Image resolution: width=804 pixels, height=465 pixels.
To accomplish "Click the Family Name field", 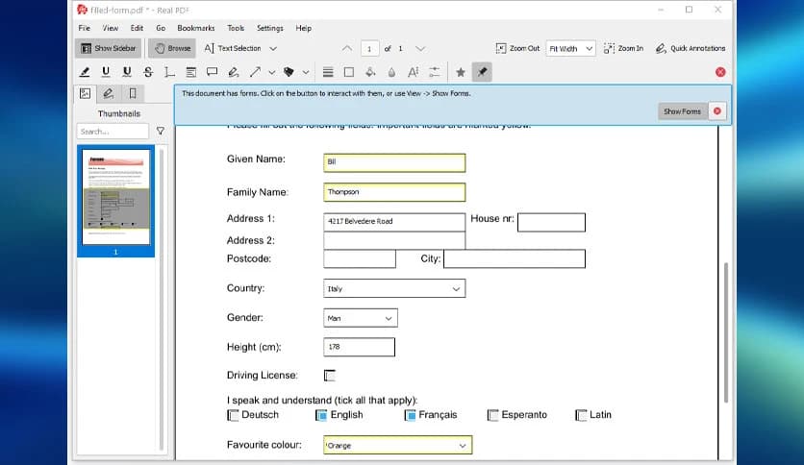I will coord(394,192).
